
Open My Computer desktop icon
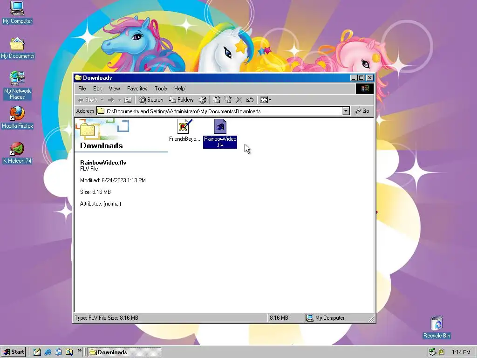[x=17, y=12]
